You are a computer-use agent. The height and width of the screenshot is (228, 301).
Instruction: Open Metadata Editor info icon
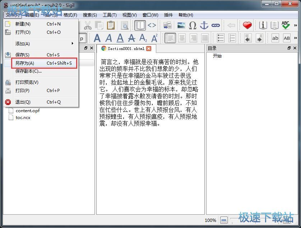coord(263,26)
